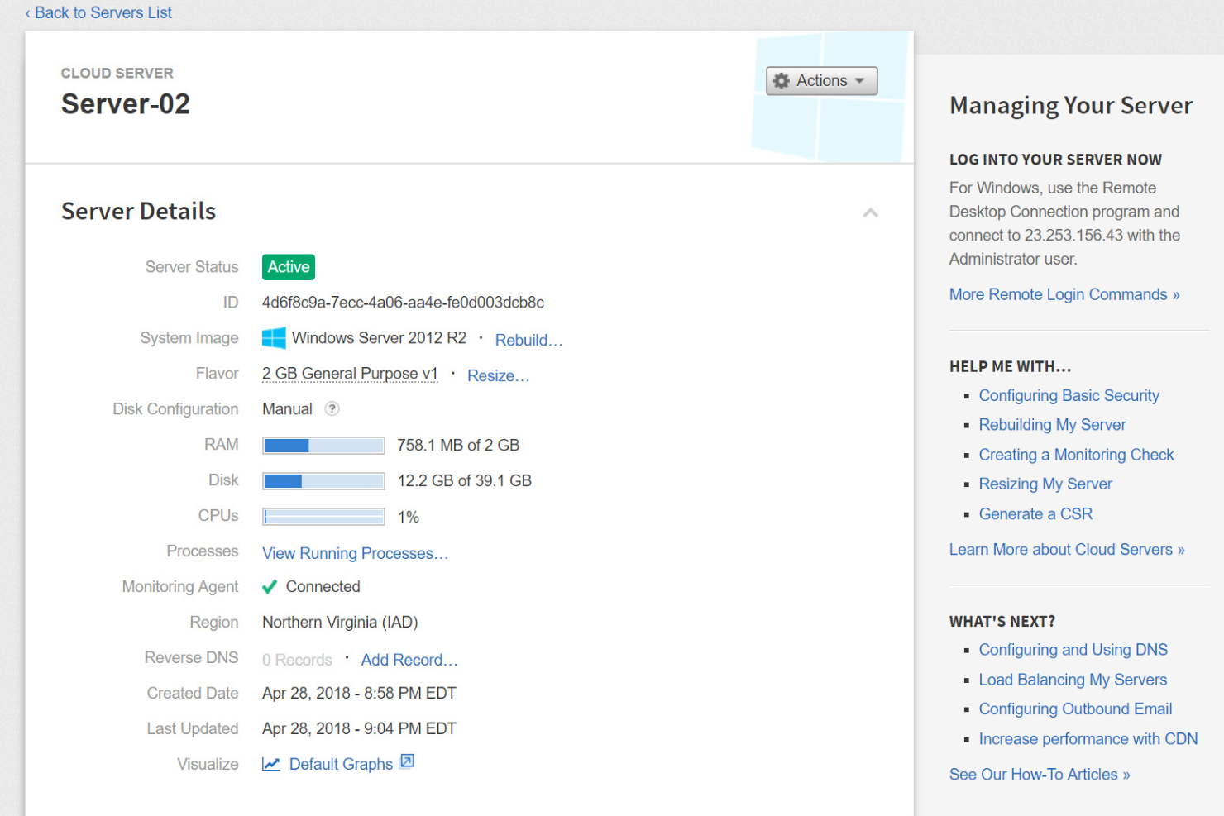1224x816 pixels.
Task: Click the green checkmark beside Connected
Action: [269, 586]
